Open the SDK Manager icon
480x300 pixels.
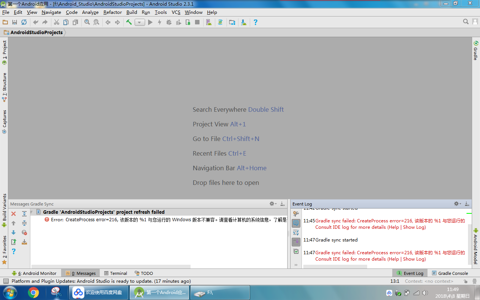[244, 22]
